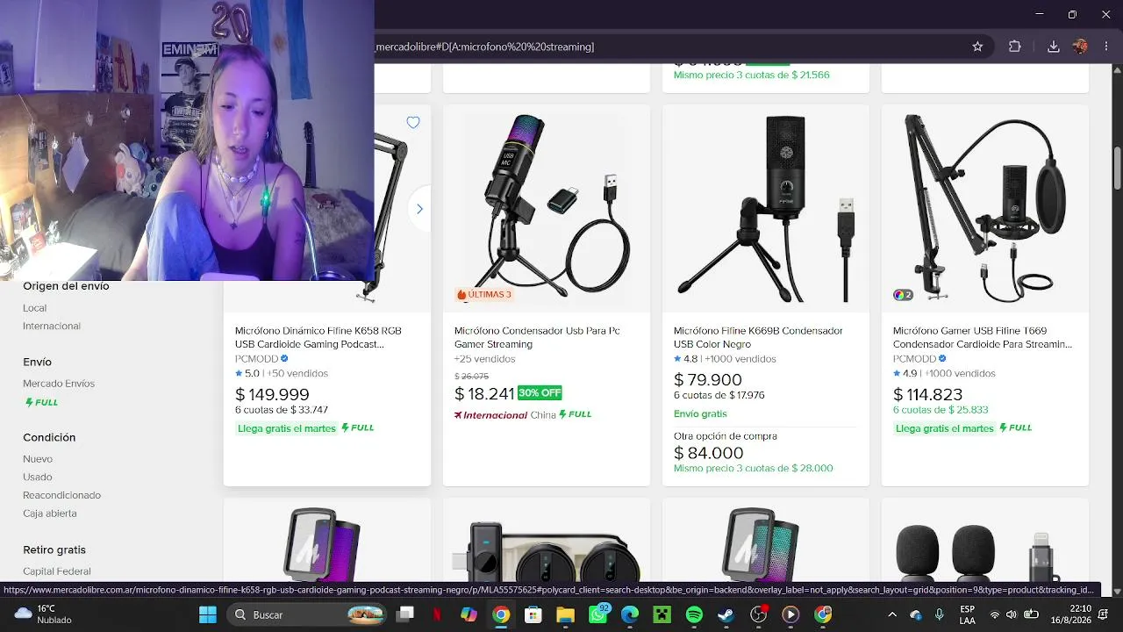Click the page's vertical scrollbar thumb
1123x632 pixels.
click(1117, 167)
